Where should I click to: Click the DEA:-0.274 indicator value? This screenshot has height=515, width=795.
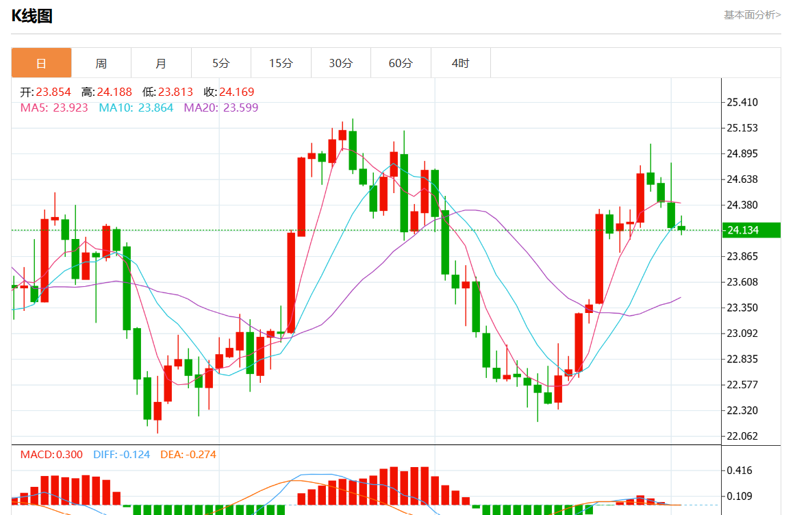188,454
